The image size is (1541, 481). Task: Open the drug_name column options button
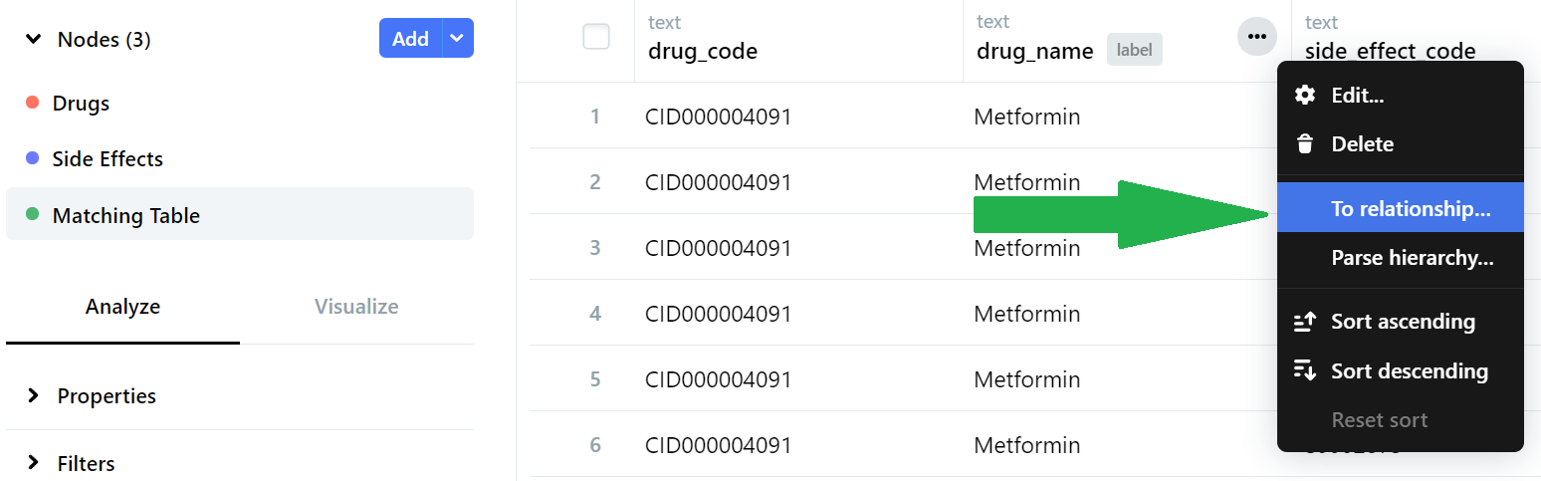[1256, 37]
